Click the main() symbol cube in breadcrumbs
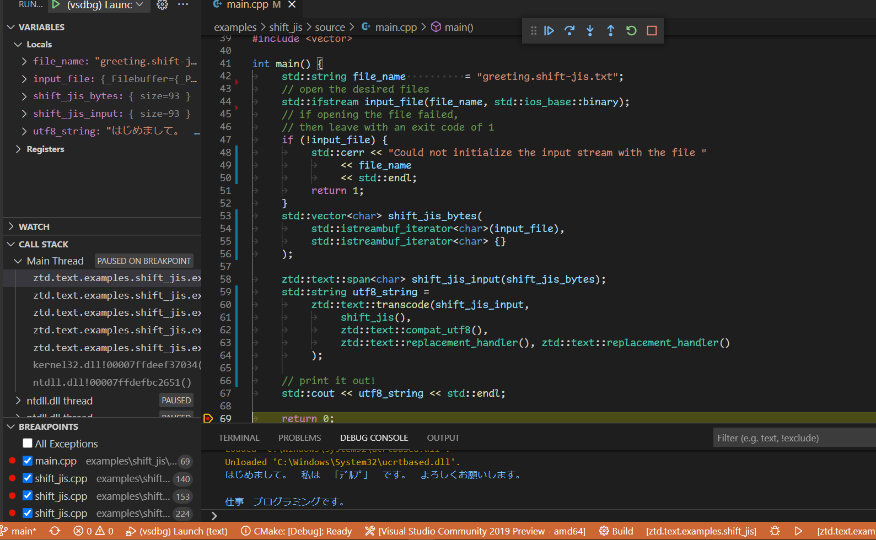The width and height of the screenshot is (876, 540). (436, 26)
